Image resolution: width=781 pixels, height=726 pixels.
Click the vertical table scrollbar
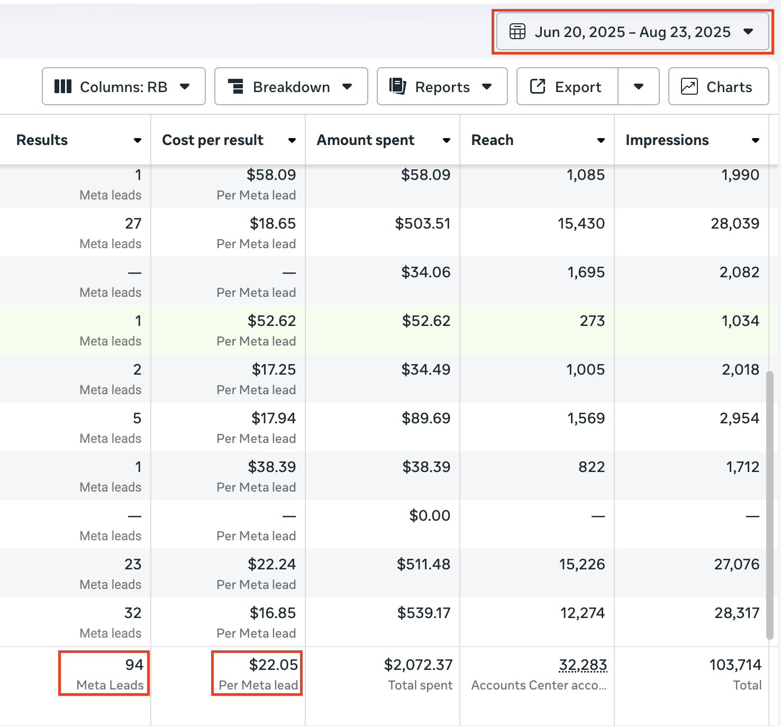point(770,503)
